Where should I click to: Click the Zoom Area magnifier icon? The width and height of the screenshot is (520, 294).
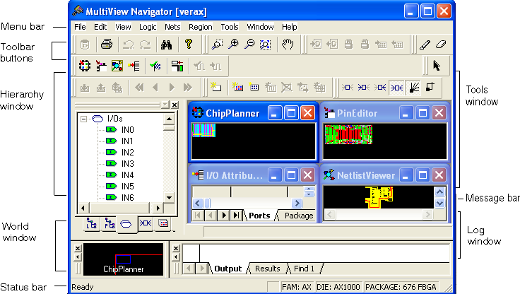point(217,44)
